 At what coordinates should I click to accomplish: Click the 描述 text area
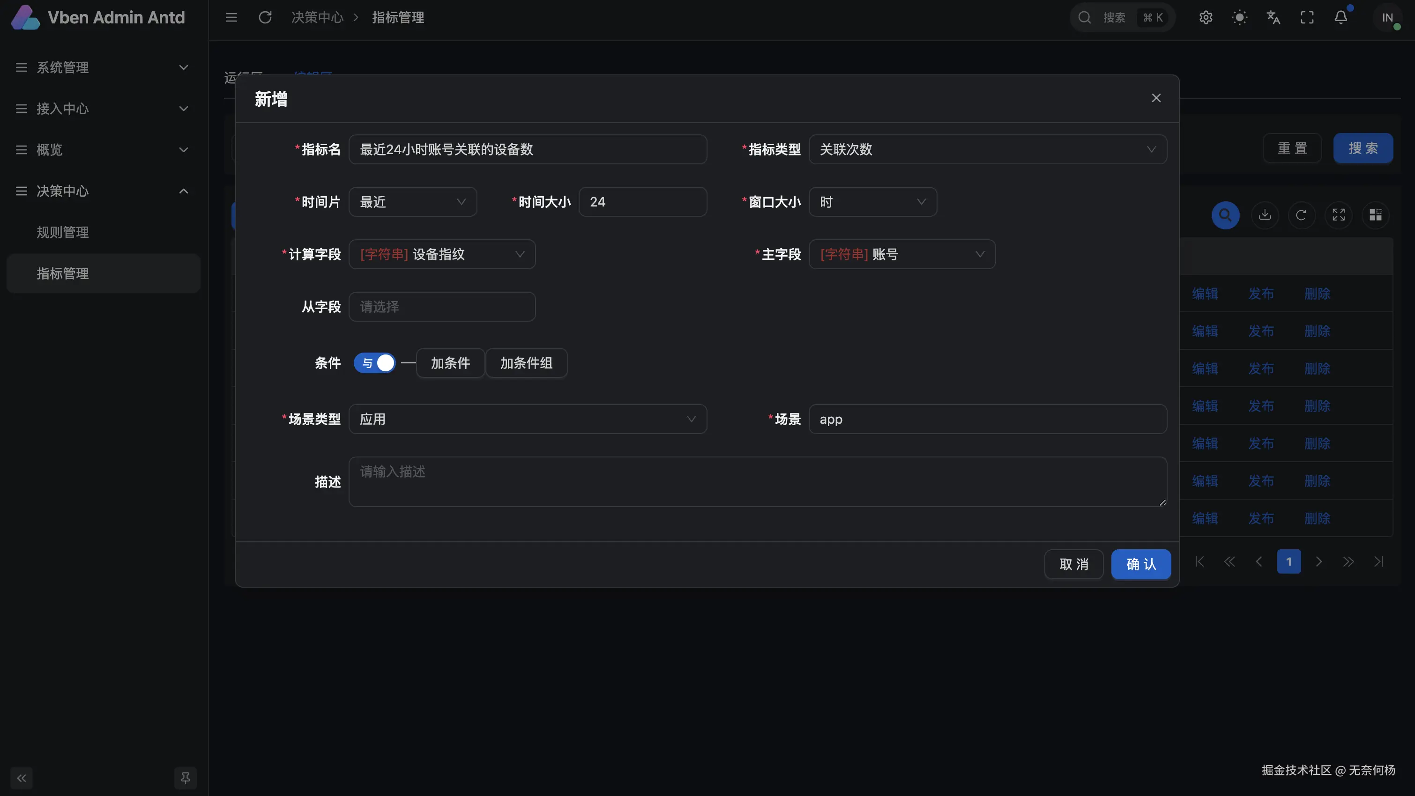click(x=757, y=481)
